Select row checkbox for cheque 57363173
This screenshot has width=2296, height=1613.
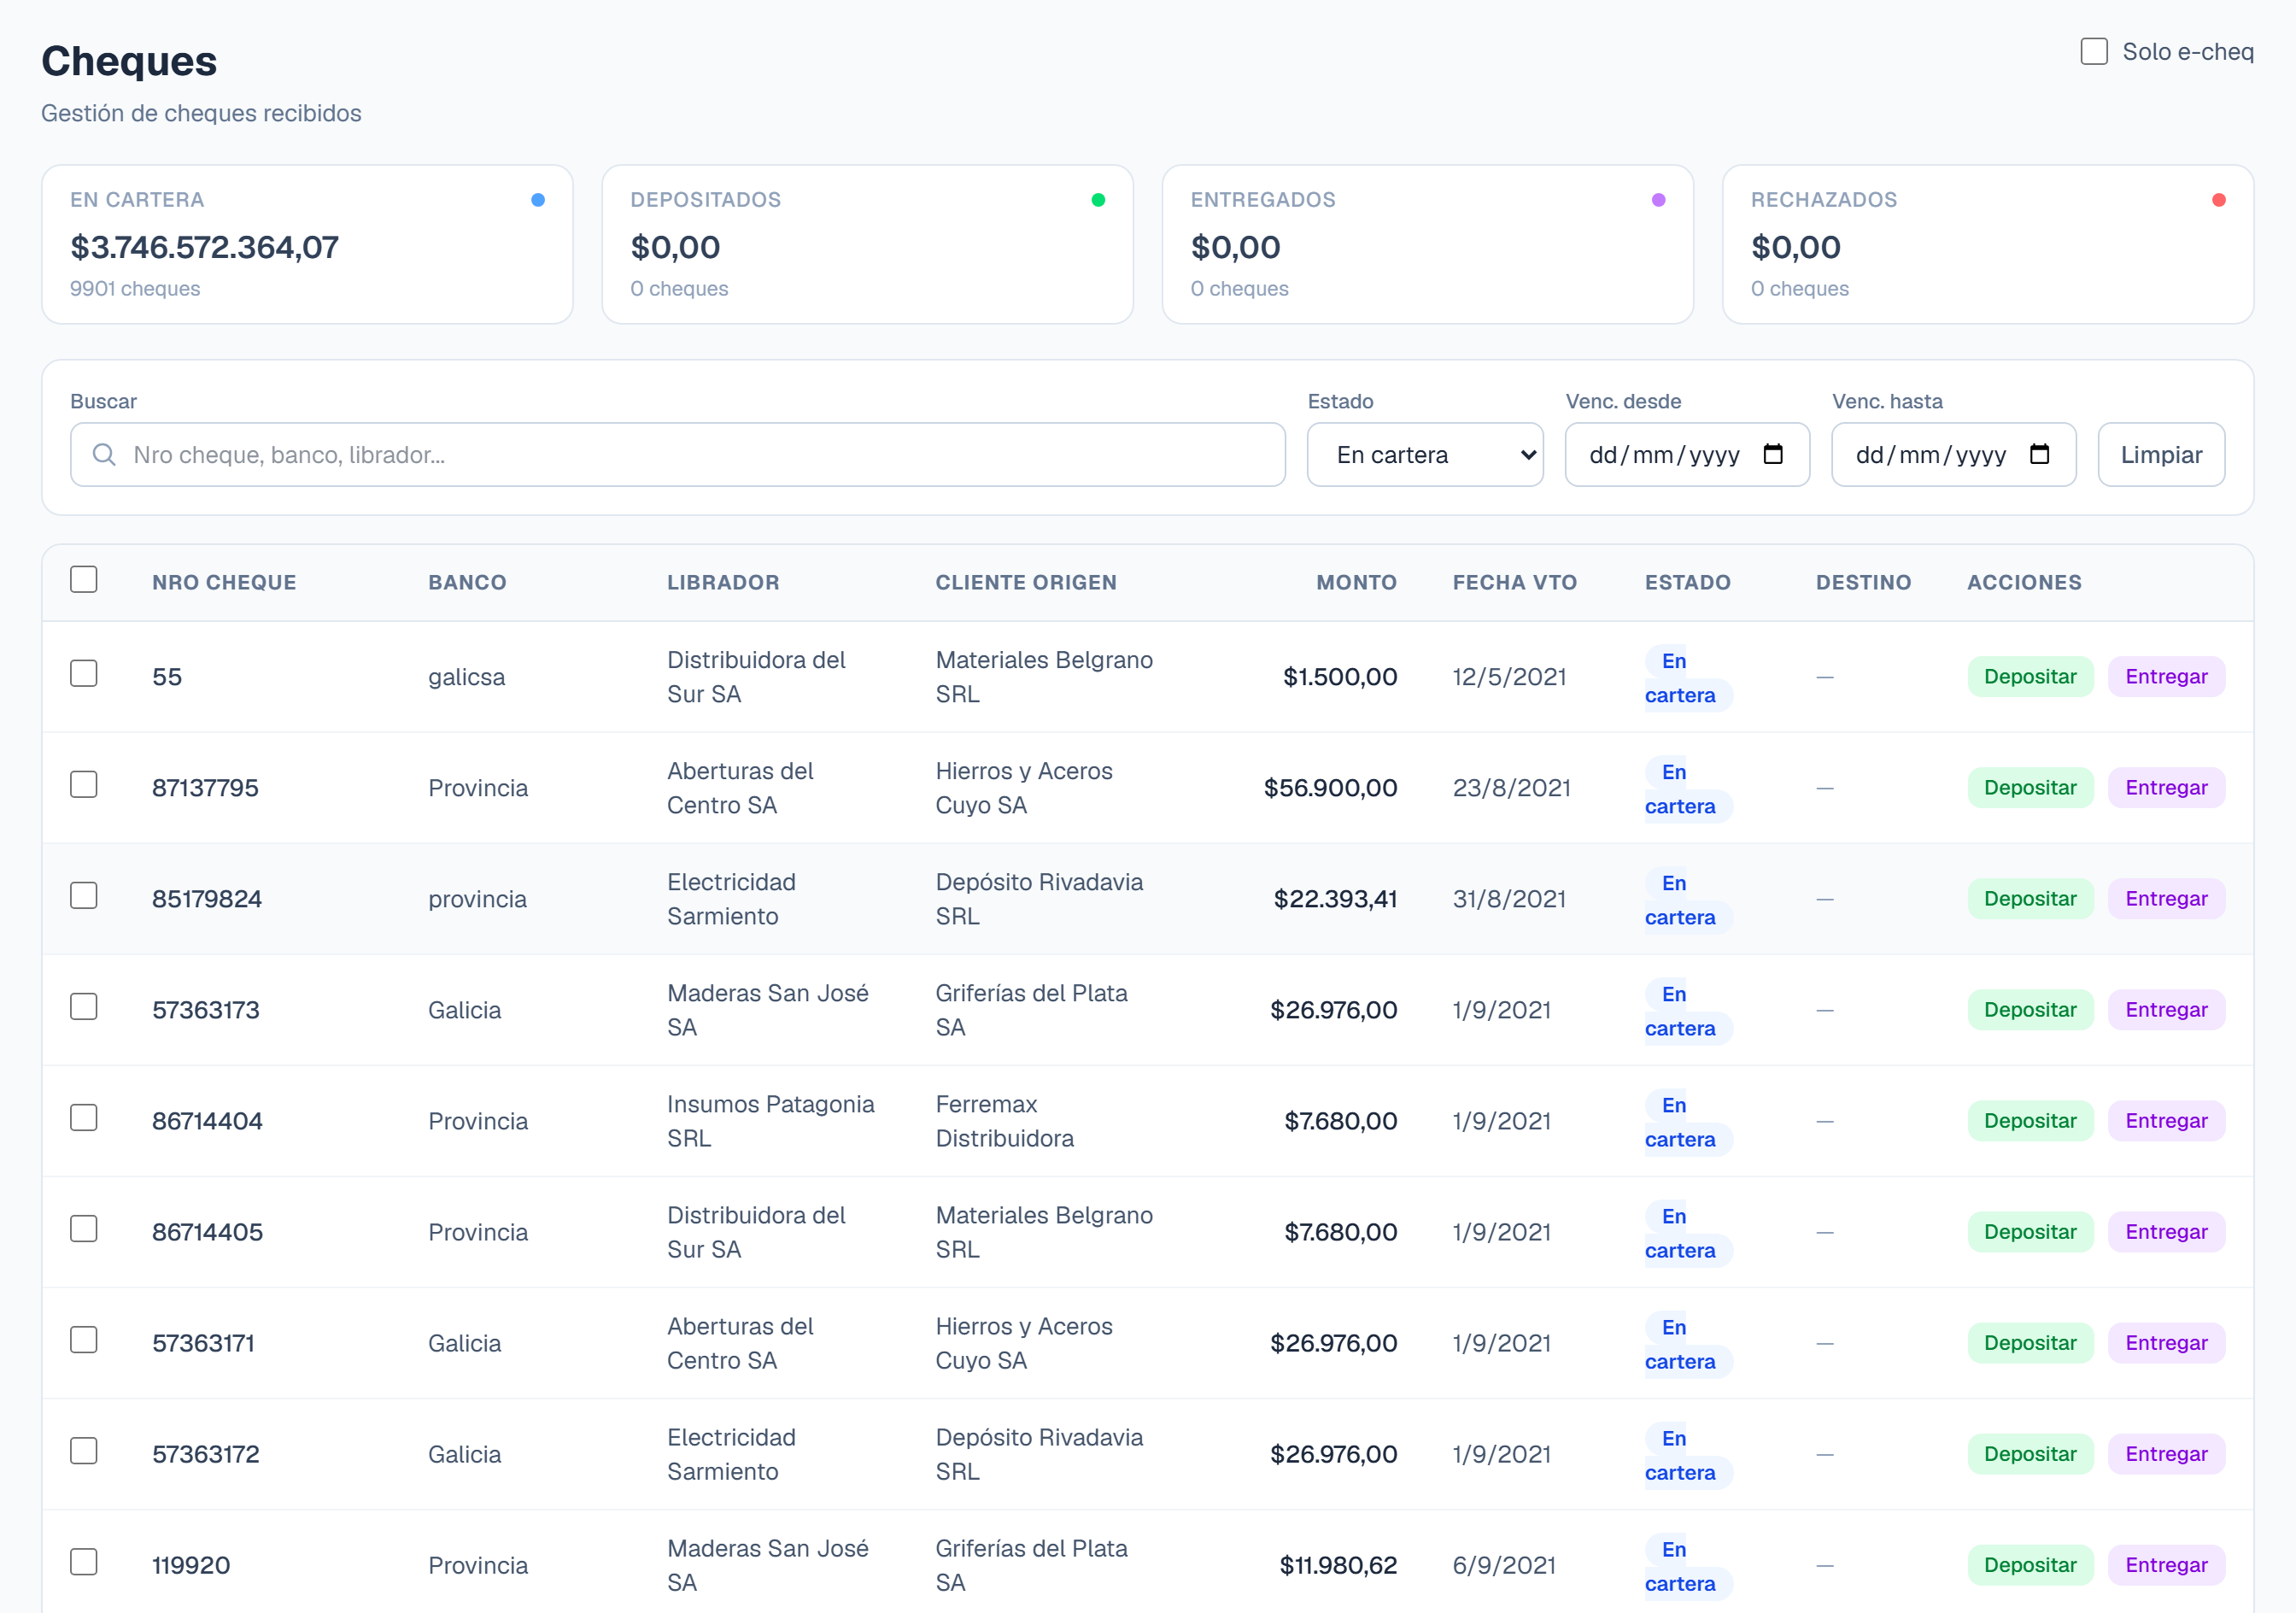pos(84,1006)
